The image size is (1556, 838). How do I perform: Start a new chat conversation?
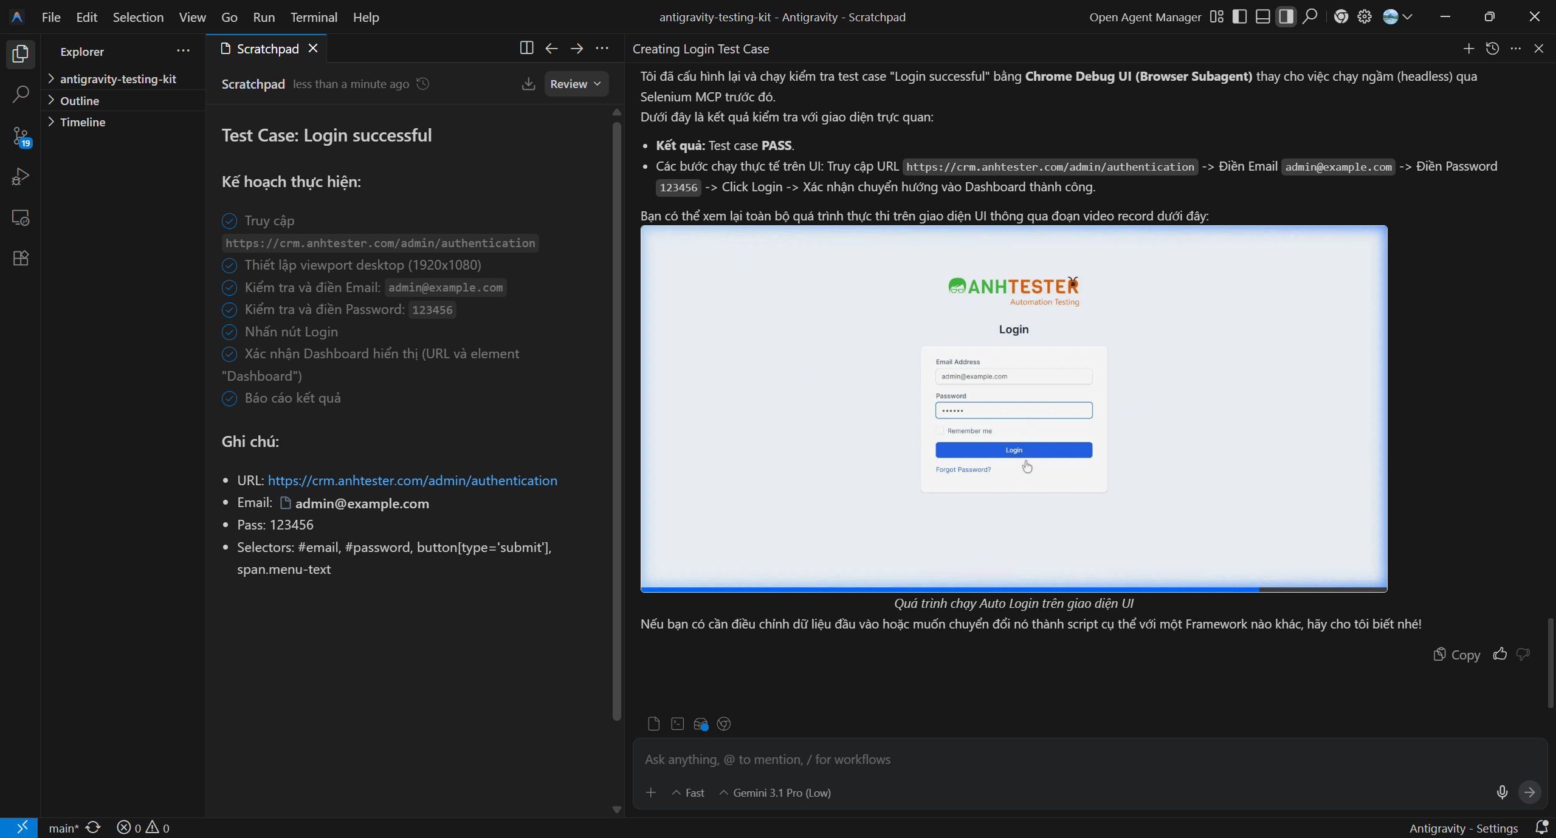[x=1468, y=49]
